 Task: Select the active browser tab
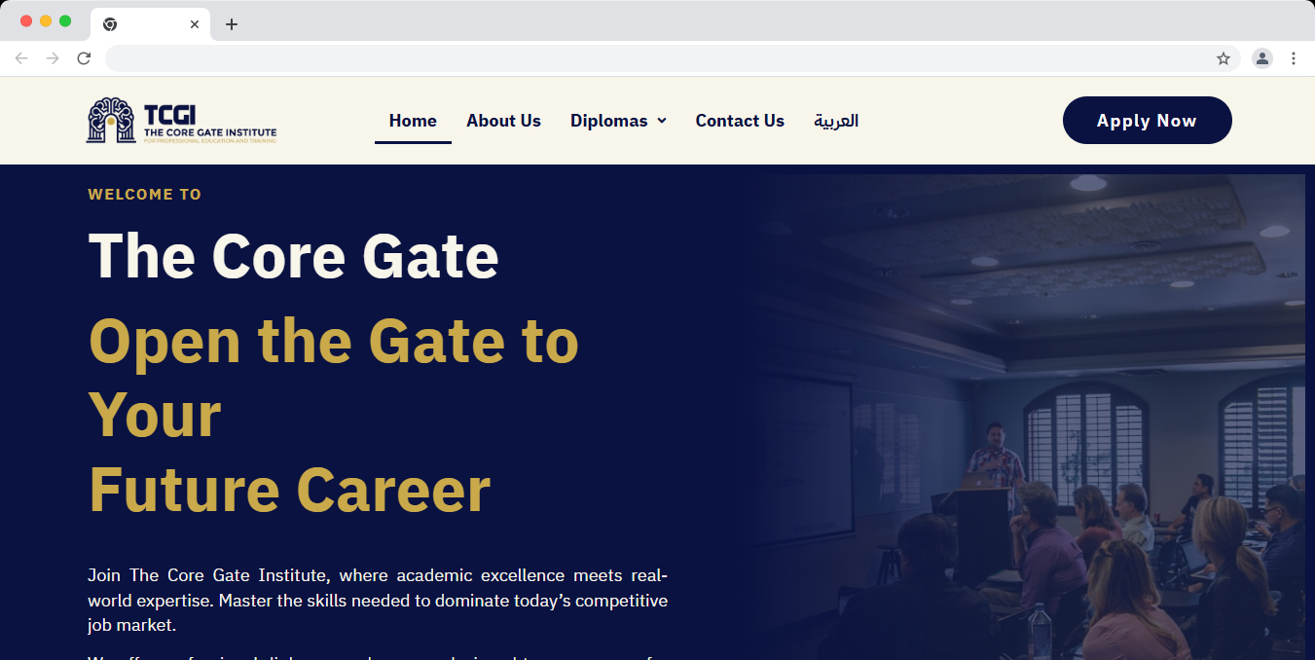(150, 24)
